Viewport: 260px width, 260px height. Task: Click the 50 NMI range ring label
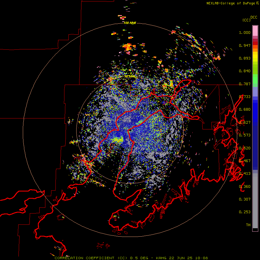pos(130,77)
